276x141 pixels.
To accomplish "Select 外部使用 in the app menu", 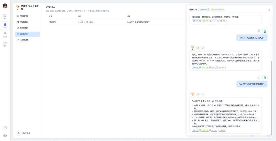I will (27, 28).
